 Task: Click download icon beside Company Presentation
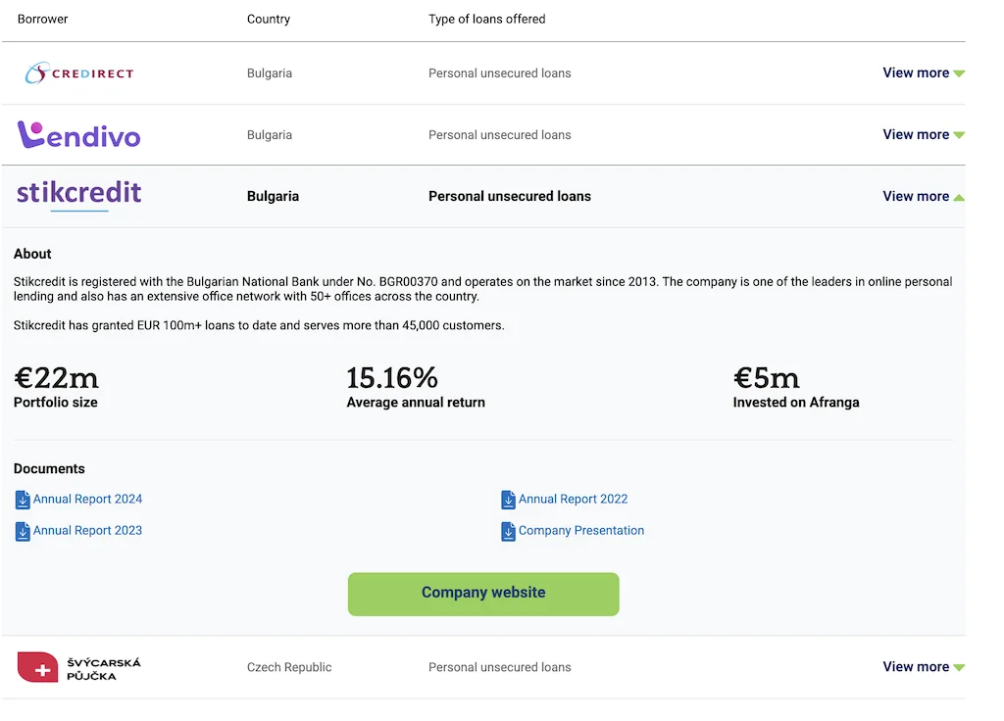point(508,531)
